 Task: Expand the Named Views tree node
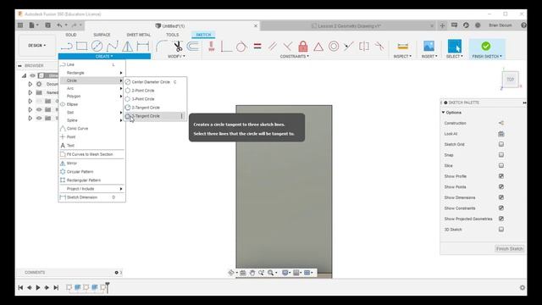click(30, 92)
